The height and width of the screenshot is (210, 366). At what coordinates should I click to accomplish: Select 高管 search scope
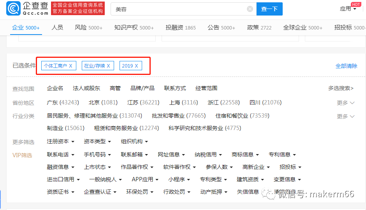pos(115,88)
